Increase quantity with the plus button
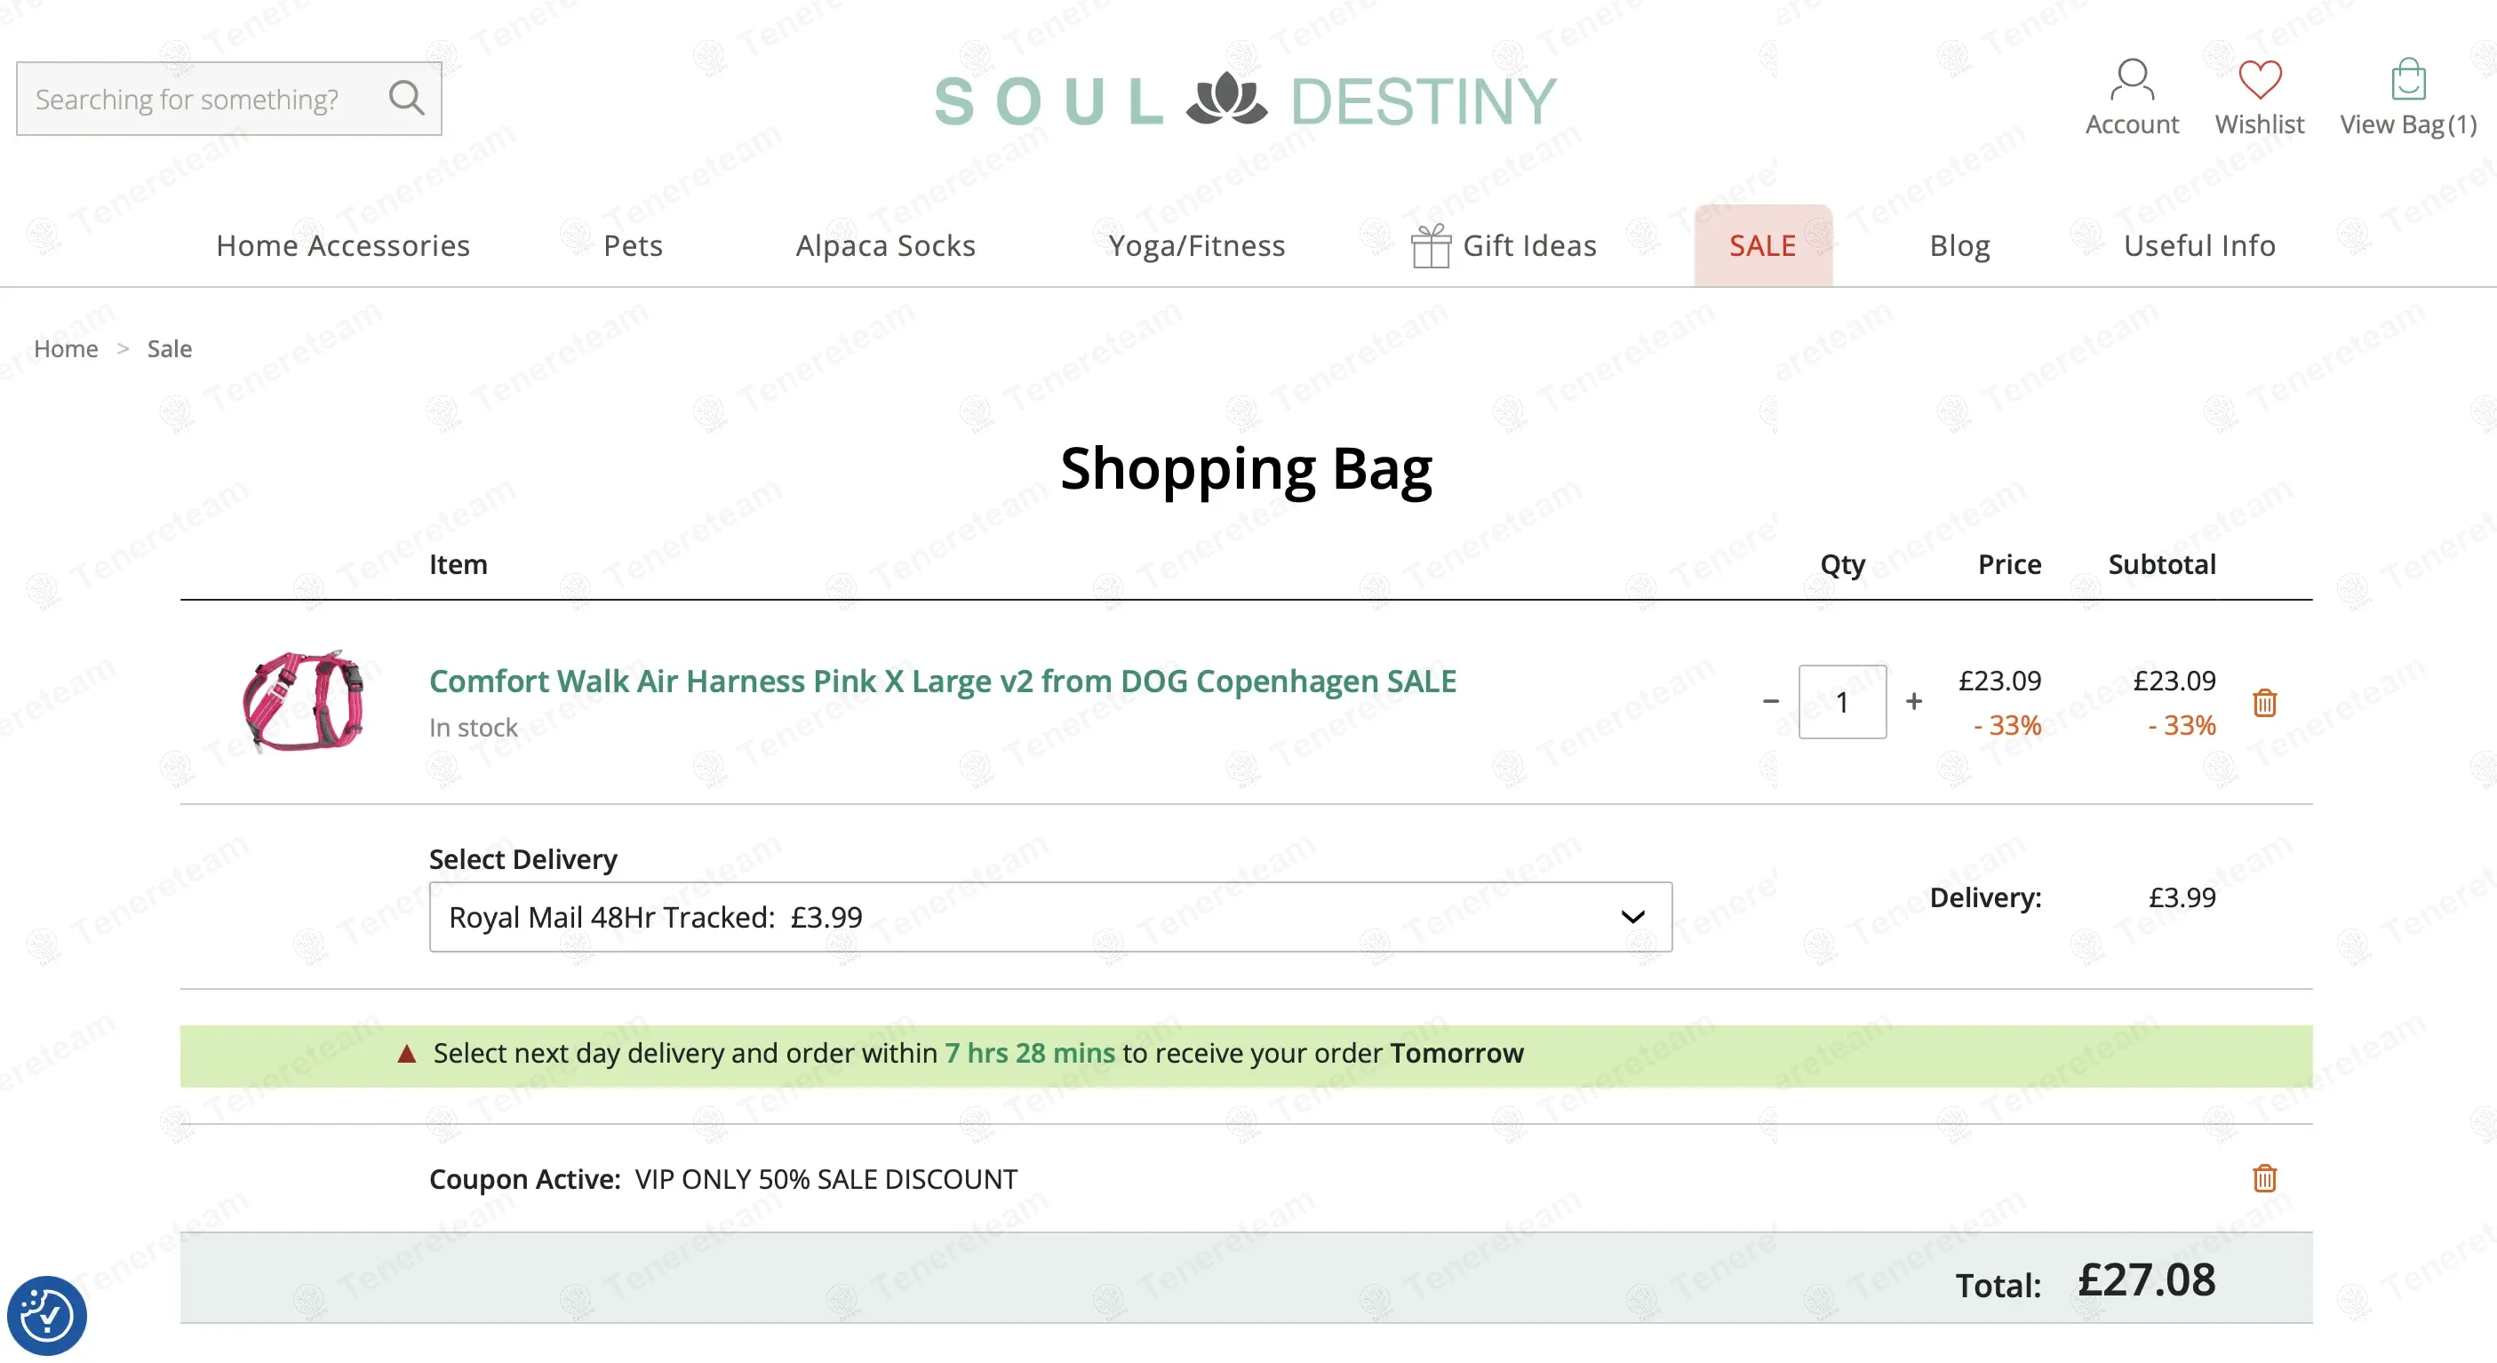Viewport: 2497px width, 1363px height. [1913, 701]
